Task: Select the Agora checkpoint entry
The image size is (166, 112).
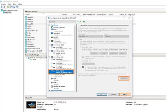Action: (x=34, y=60)
